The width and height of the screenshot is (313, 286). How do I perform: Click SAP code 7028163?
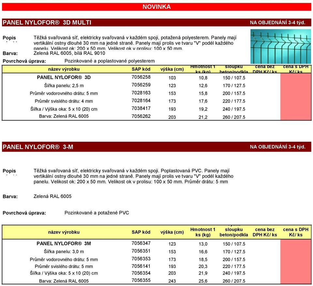[x=141, y=93]
